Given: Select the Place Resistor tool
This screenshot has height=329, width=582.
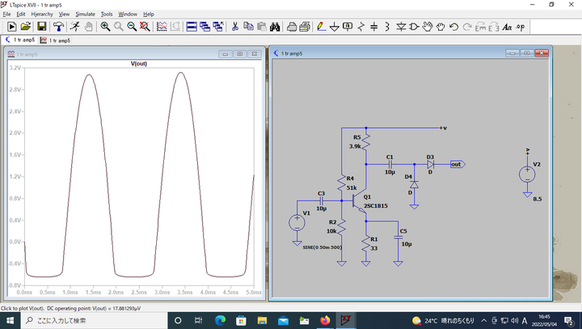Looking at the screenshot, I should click(361, 27).
